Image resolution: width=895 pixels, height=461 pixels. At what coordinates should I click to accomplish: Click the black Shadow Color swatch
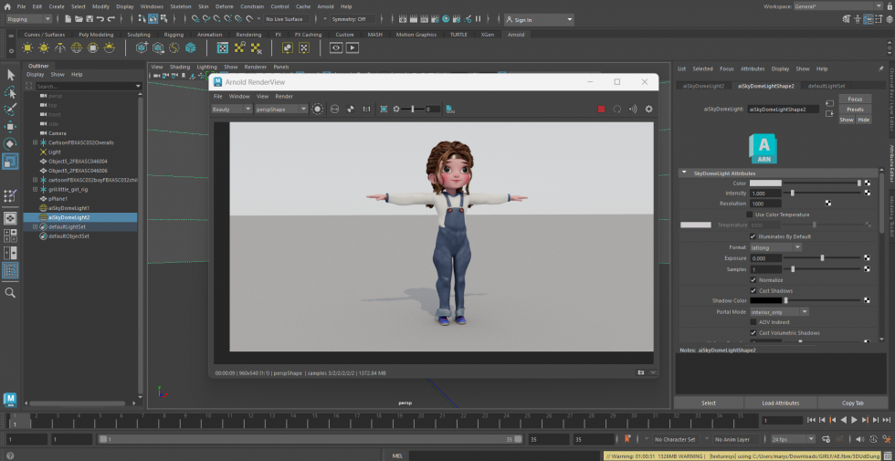765,300
